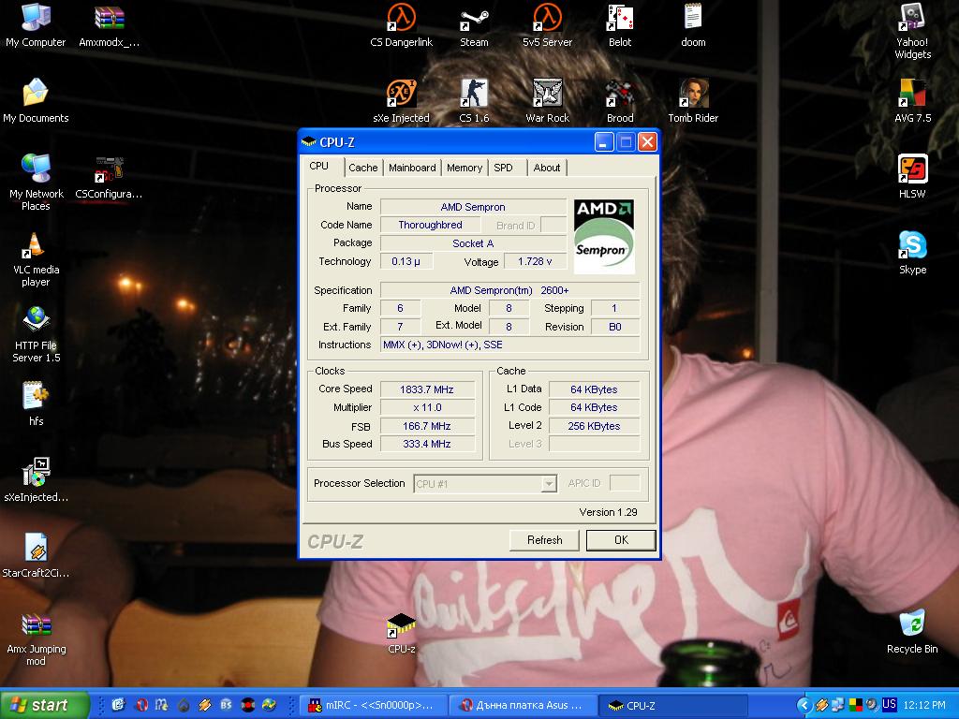This screenshot has width=959, height=719.
Task: Open the Steam desktop shortcut
Action: pos(474,19)
